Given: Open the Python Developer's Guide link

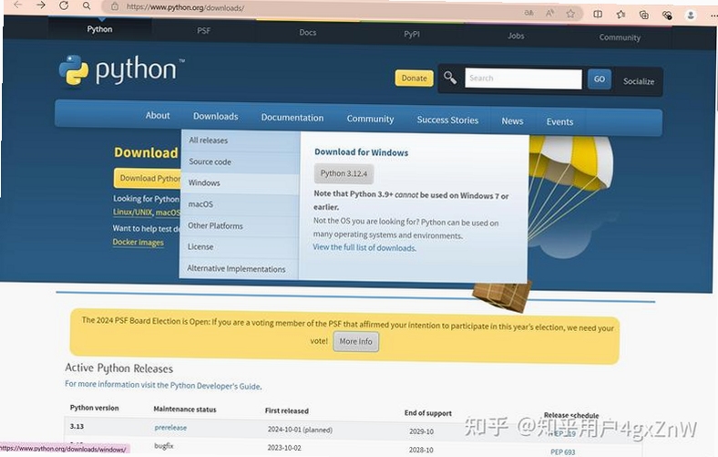Looking at the screenshot, I should click(215, 386).
